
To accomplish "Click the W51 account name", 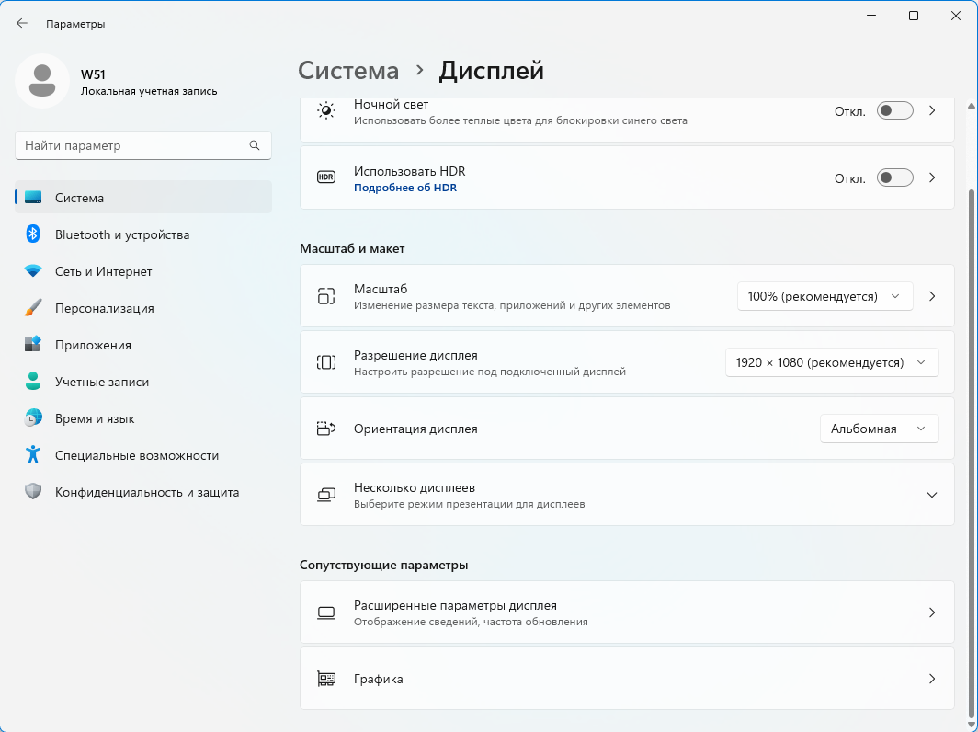I will (x=93, y=74).
